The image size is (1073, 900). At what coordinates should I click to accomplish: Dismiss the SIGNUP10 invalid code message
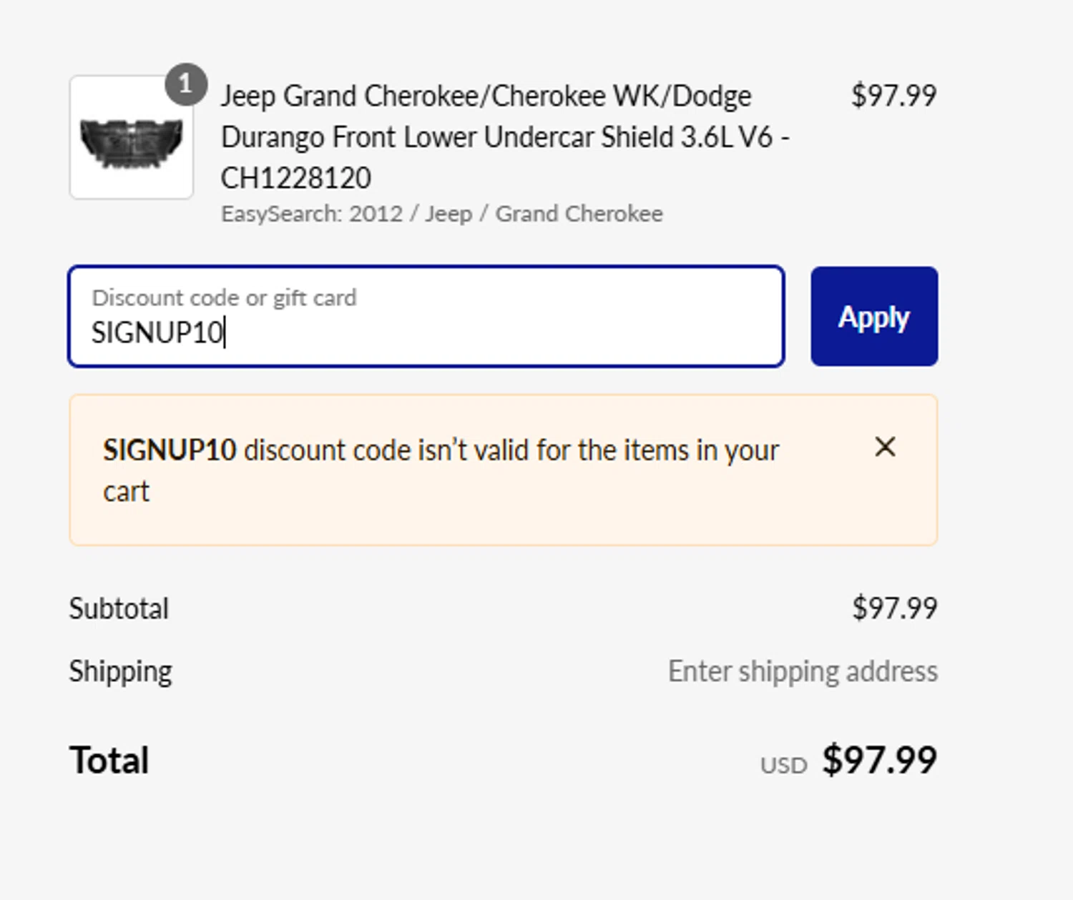pyautogui.click(x=885, y=447)
